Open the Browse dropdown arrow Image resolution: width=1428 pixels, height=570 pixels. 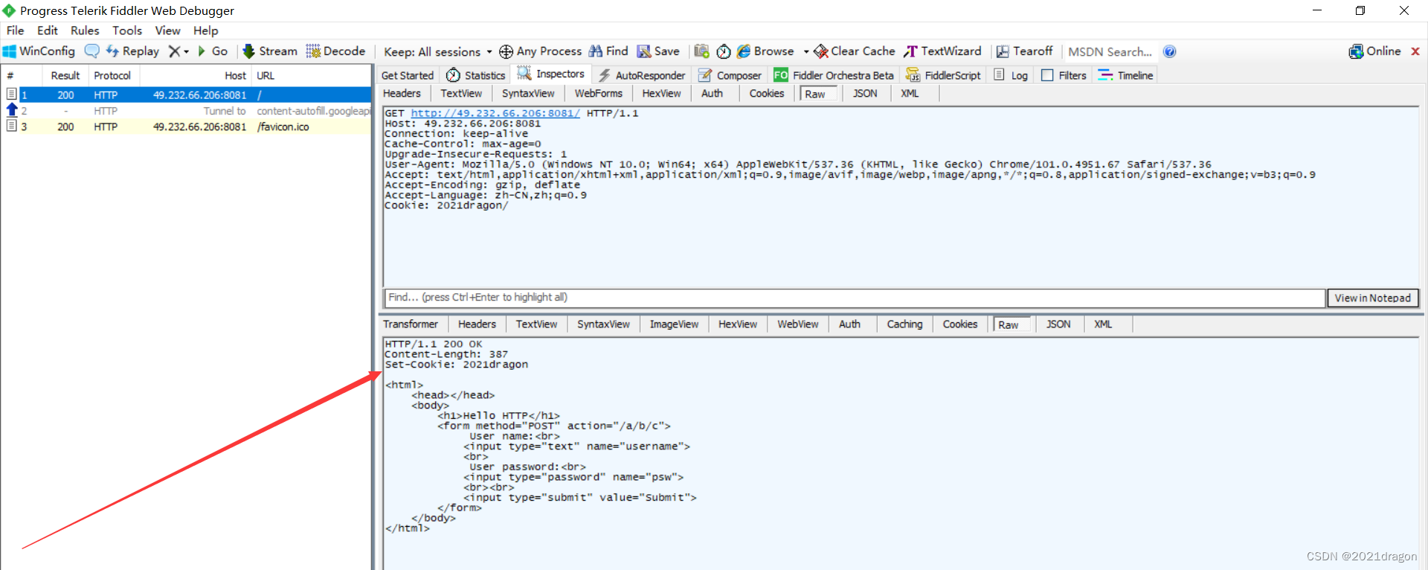(x=805, y=52)
